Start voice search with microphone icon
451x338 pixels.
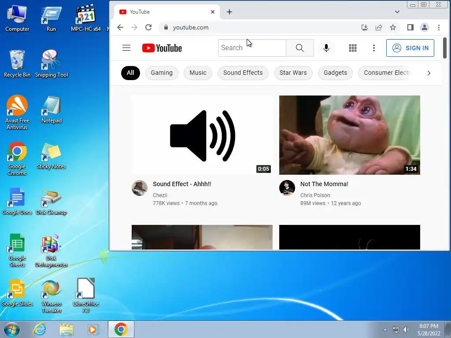pos(326,48)
